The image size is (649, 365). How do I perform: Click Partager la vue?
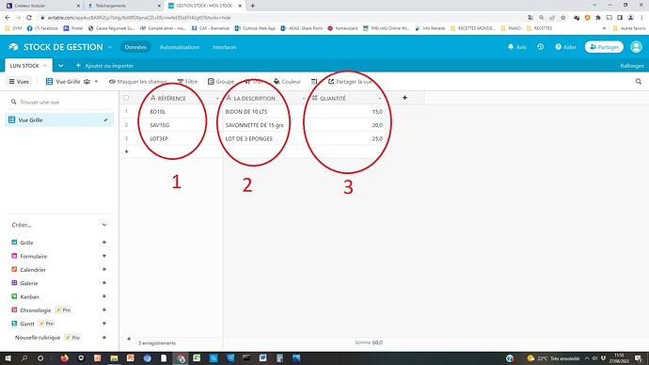[350, 82]
